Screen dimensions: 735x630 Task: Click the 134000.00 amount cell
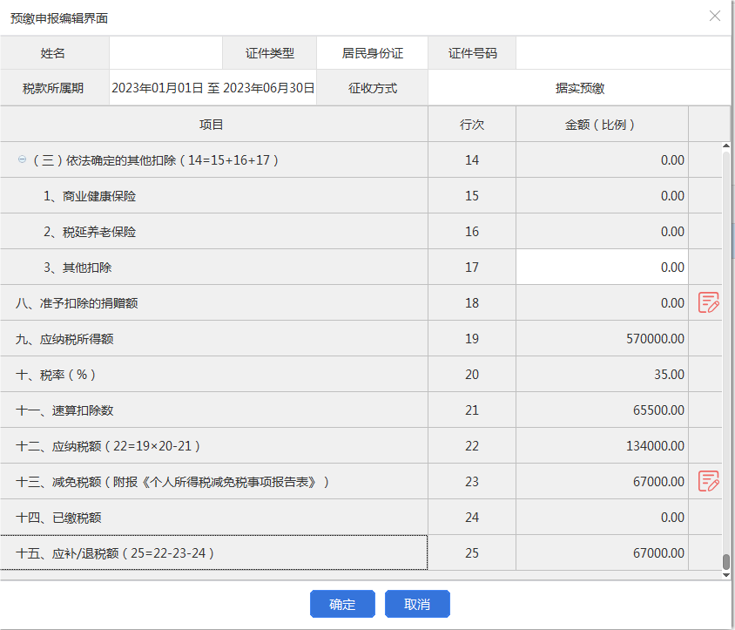click(x=602, y=445)
